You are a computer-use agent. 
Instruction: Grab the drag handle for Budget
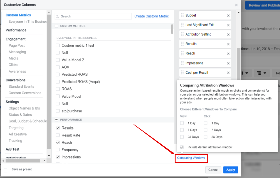point(182,15)
